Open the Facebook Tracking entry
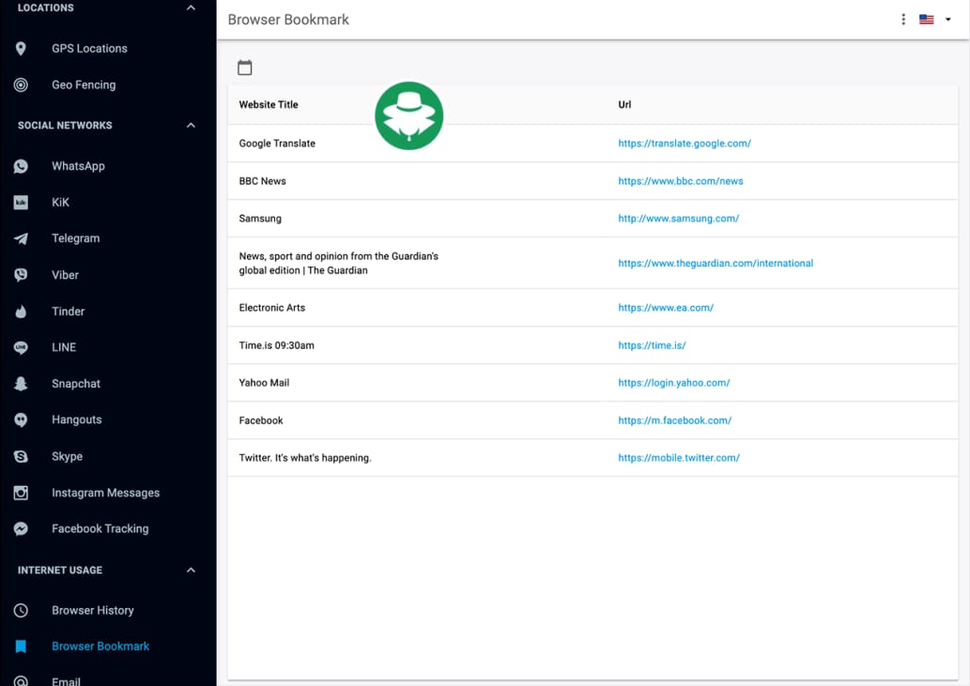Screen dimensions: 970x686 click(100, 528)
